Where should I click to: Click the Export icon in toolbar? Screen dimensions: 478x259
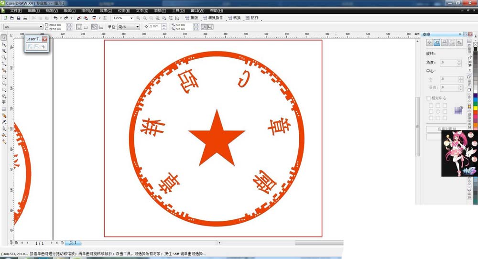point(86,18)
